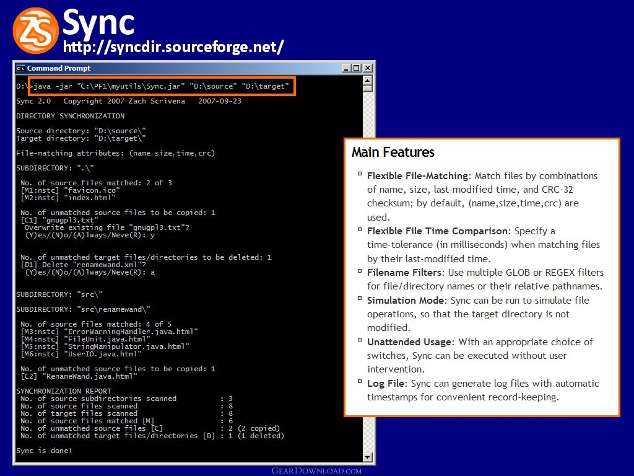Click "No. of source subdirectories scanned : 3"
634x476 pixels.
pyautogui.click(x=126, y=399)
